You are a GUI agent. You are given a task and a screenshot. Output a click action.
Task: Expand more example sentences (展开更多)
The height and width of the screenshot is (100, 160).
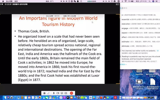tap(123, 64)
